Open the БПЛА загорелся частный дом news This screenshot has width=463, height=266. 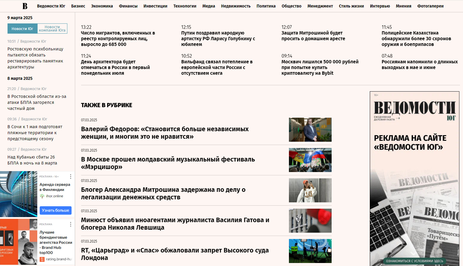pyautogui.click(x=37, y=102)
